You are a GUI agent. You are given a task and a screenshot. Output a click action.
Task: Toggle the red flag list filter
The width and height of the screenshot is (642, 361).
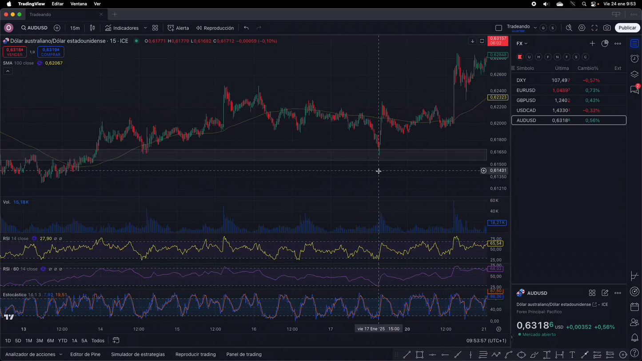pos(520,57)
